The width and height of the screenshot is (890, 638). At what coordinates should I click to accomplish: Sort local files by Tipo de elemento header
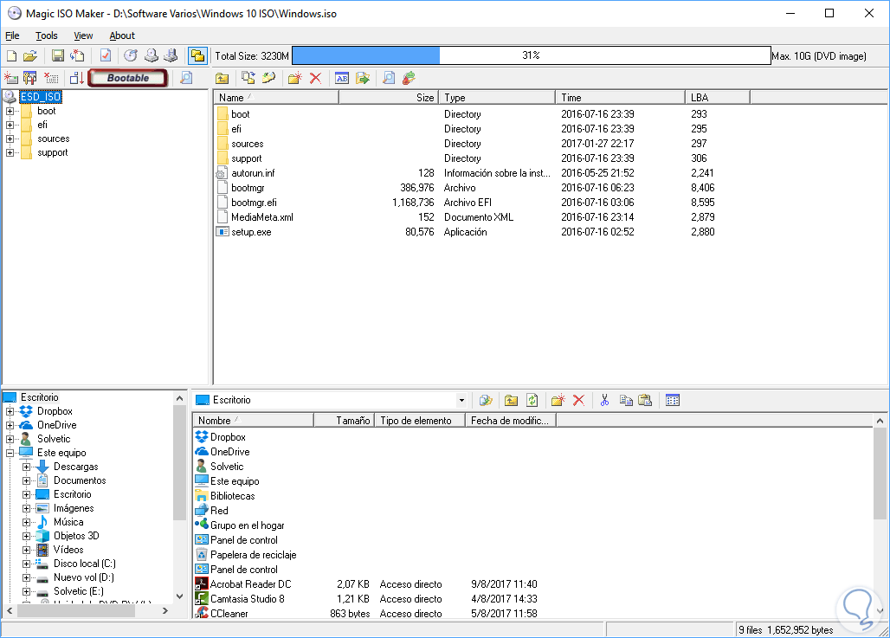[419, 421]
